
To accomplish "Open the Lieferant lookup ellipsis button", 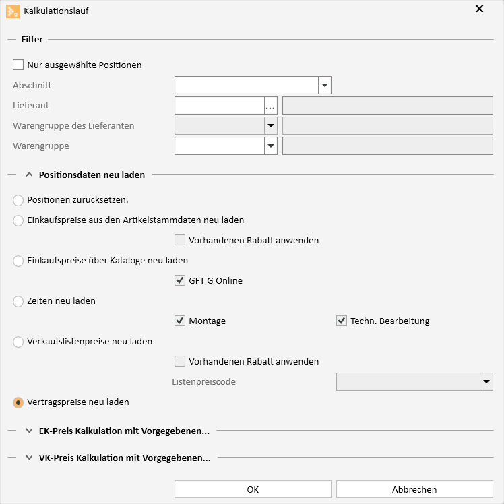I will click(x=271, y=105).
